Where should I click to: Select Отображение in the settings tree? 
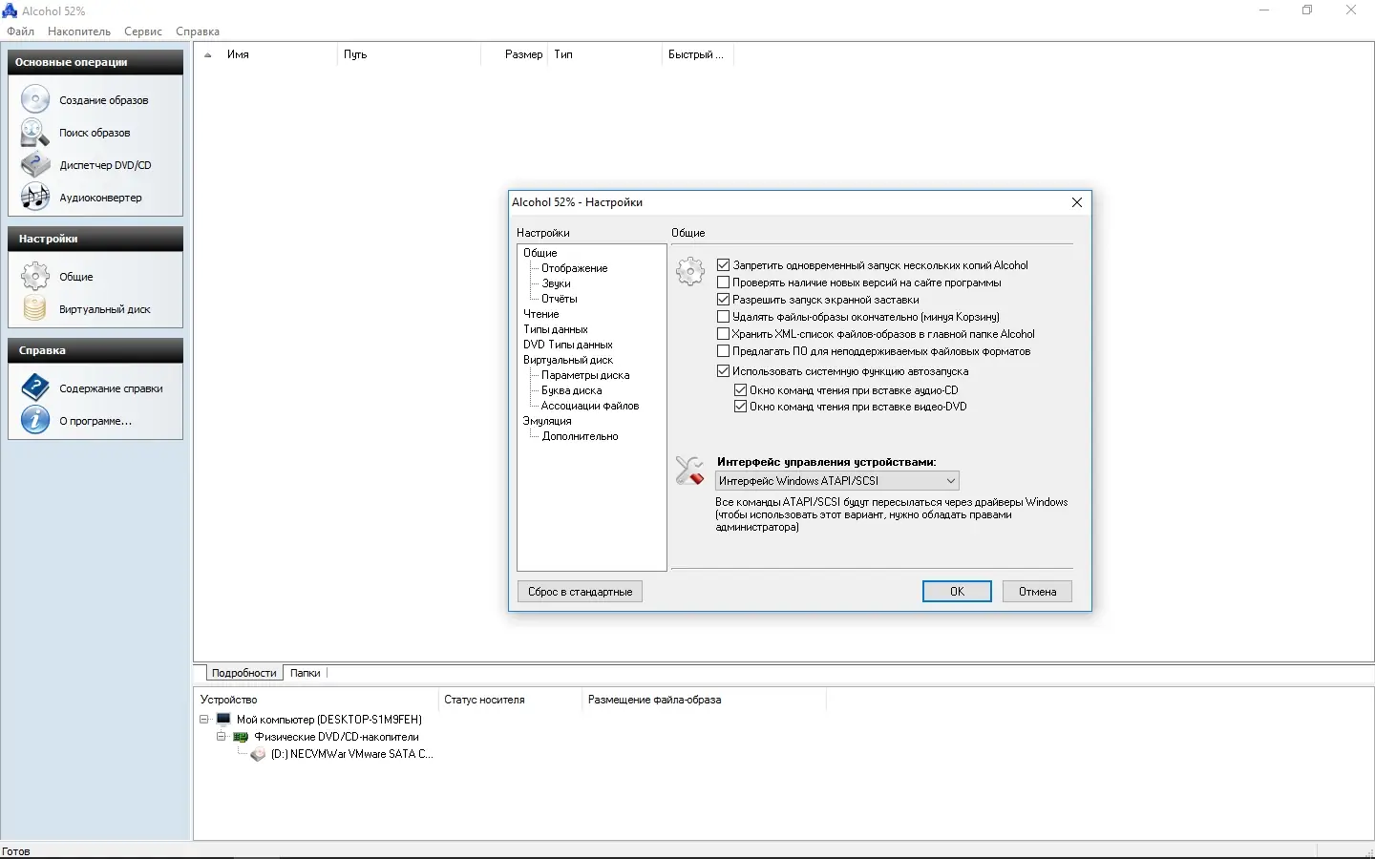click(x=575, y=268)
